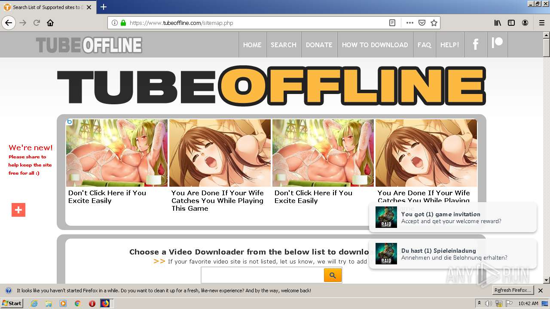
Task: Click the large TubeOffline banner logo
Action: coord(271,86)
